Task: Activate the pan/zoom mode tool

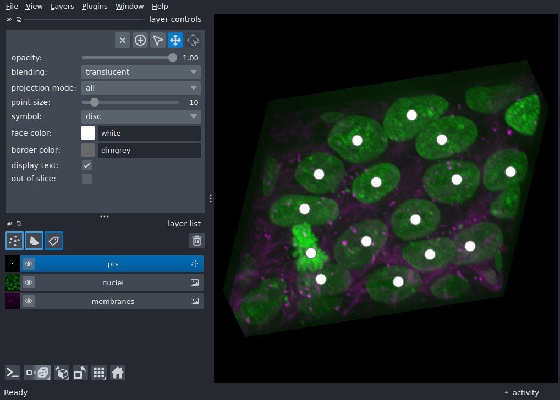Action: coord(175,40)
